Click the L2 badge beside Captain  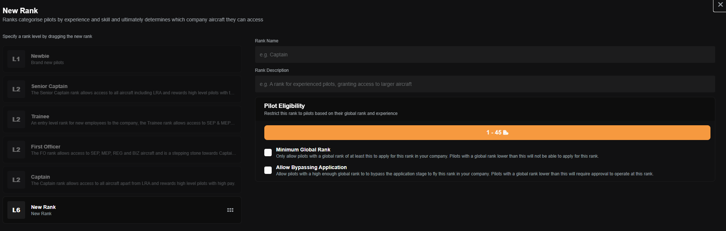coord(16,180)
